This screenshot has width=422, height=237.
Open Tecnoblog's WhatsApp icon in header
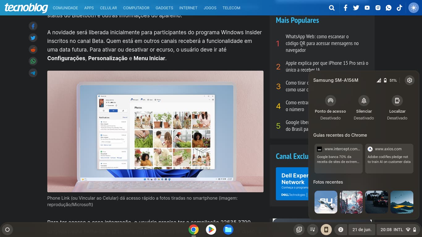389,8
